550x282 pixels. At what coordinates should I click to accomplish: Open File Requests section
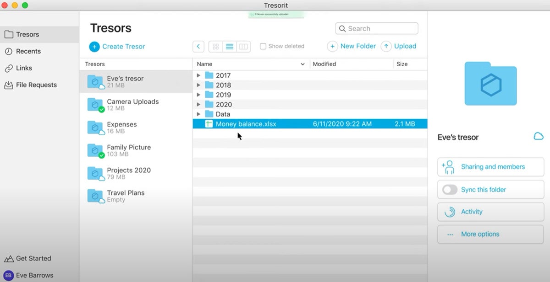coord(39,85)
